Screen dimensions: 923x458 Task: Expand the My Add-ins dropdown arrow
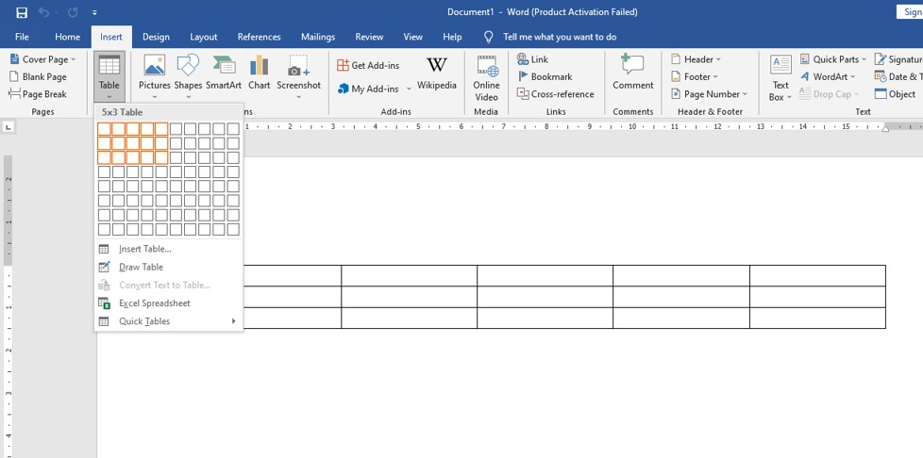click(x=409, y=89)
